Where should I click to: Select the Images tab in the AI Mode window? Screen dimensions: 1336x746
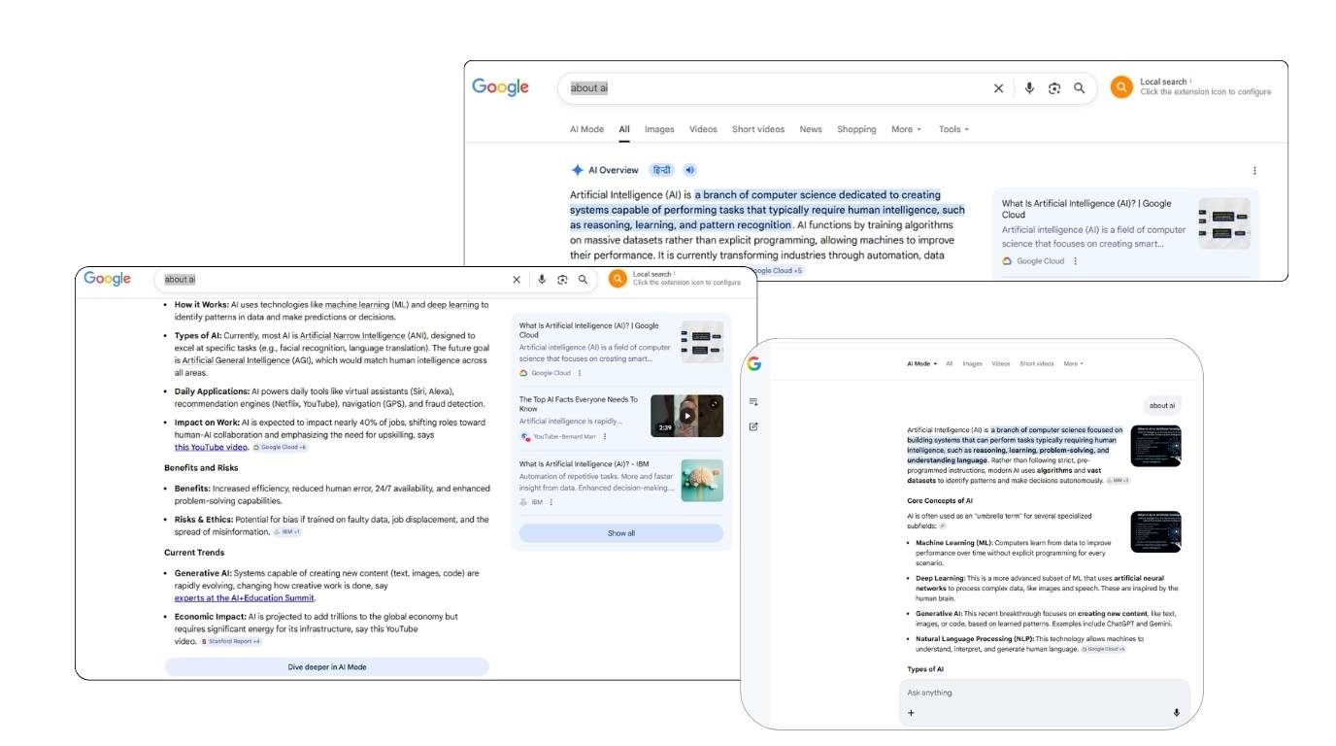coord(972,364)
